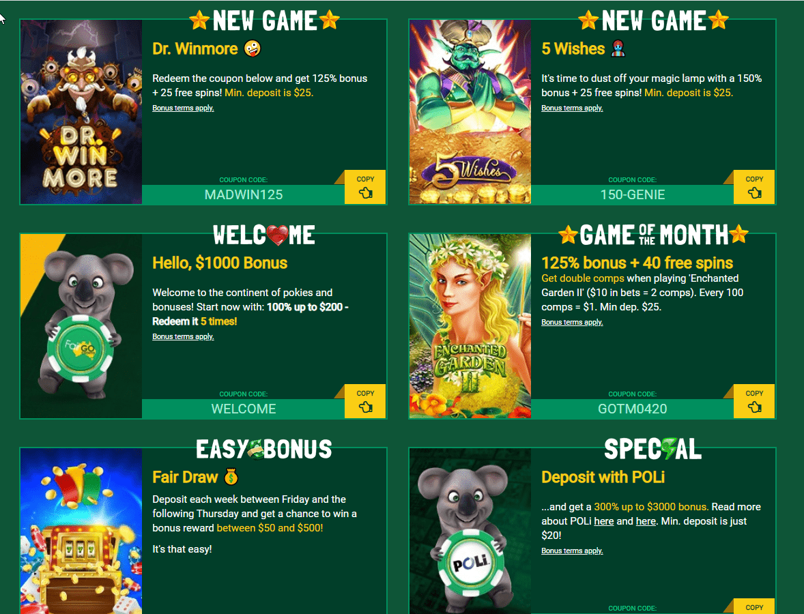
Task: Copy the WELCOME coupon code
Action: (x=365, y=400)
